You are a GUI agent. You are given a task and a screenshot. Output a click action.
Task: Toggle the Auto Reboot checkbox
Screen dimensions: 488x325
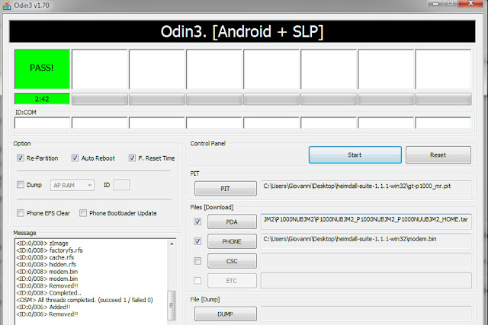pyautogui.click(x=75, y=158)
